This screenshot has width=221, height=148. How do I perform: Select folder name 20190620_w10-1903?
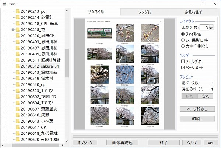coord(40,140)
